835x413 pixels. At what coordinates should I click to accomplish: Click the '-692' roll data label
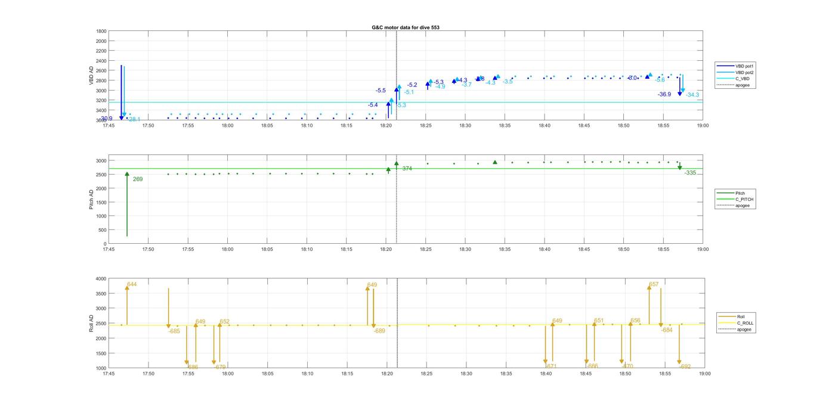(685, 367)
